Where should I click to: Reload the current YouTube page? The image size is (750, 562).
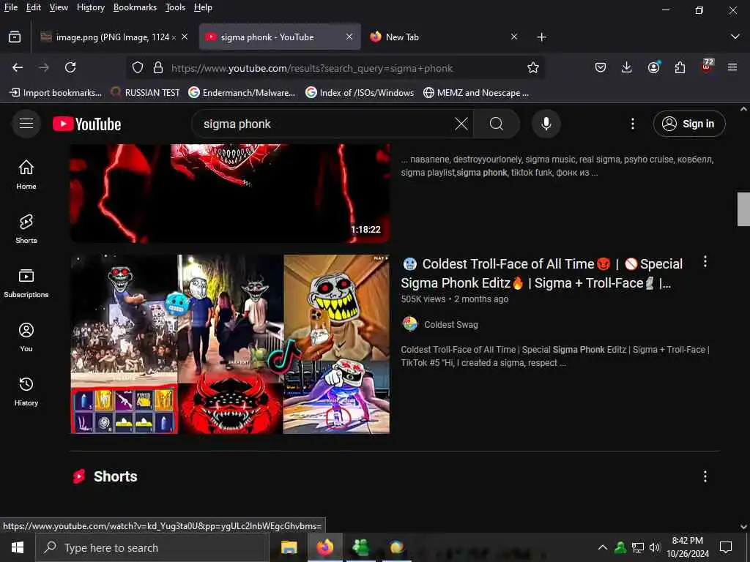coord(70,68)
